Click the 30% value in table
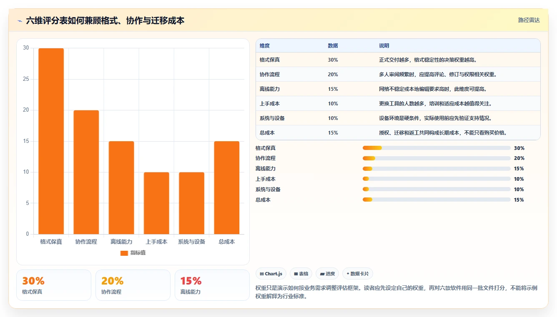Screen dimensions: 557x317 tap(333, 60)
